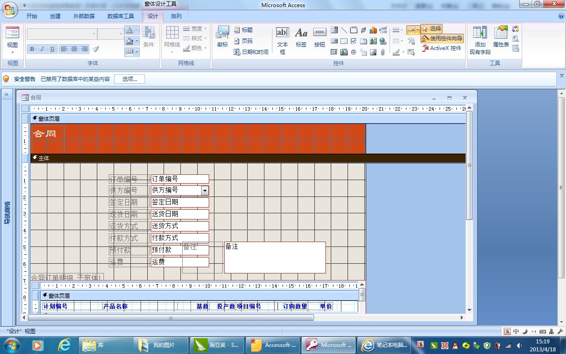The height and width of the screenshot is (354, 566).
Task: Select the Hyperlink control icon
Action: [x=383, y=41]
